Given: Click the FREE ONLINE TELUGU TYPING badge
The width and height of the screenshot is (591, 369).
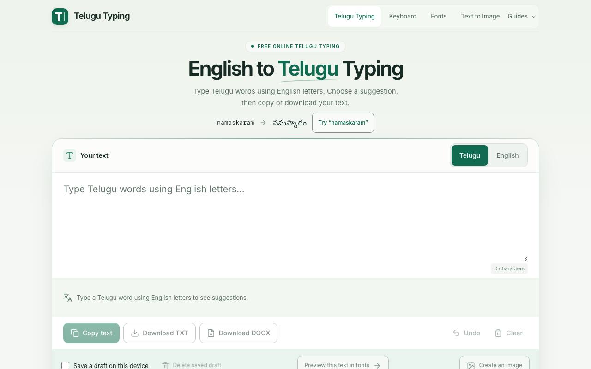Looking at the screenshot, I should pyautogui.click(x=295, y=46).
